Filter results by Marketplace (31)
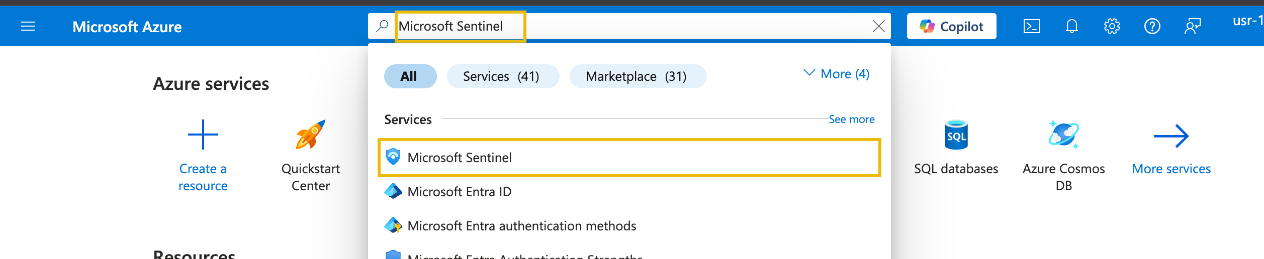Image resolution: width=1264 pixels, height=259 pixels. 637,76
